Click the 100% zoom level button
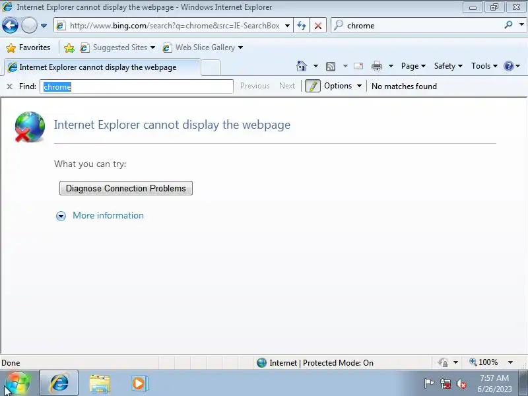 point(484,362)
